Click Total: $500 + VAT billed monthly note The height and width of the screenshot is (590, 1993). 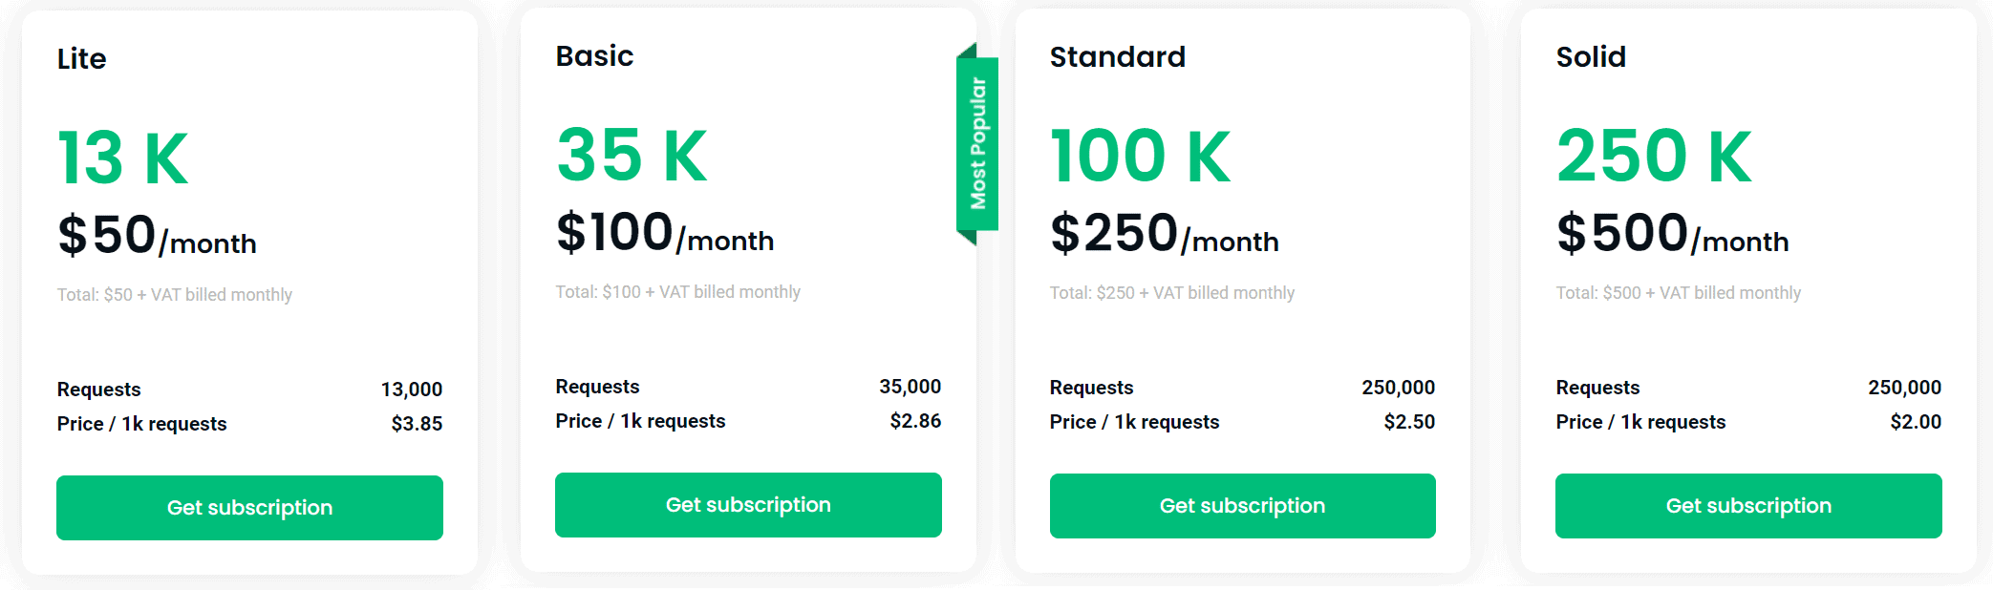1678,293
